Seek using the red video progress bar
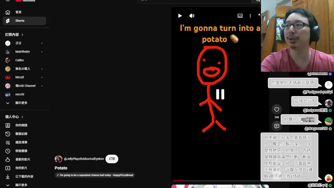334x188 pixels. (x=217, y=180)
